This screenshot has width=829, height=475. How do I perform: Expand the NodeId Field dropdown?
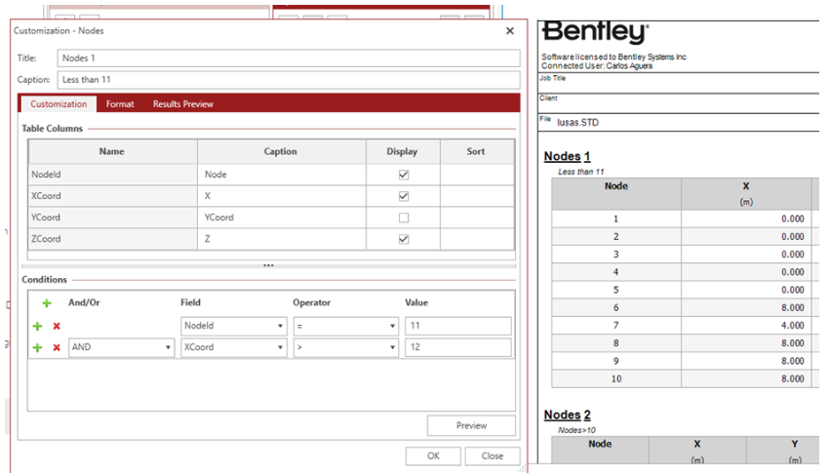233,326
